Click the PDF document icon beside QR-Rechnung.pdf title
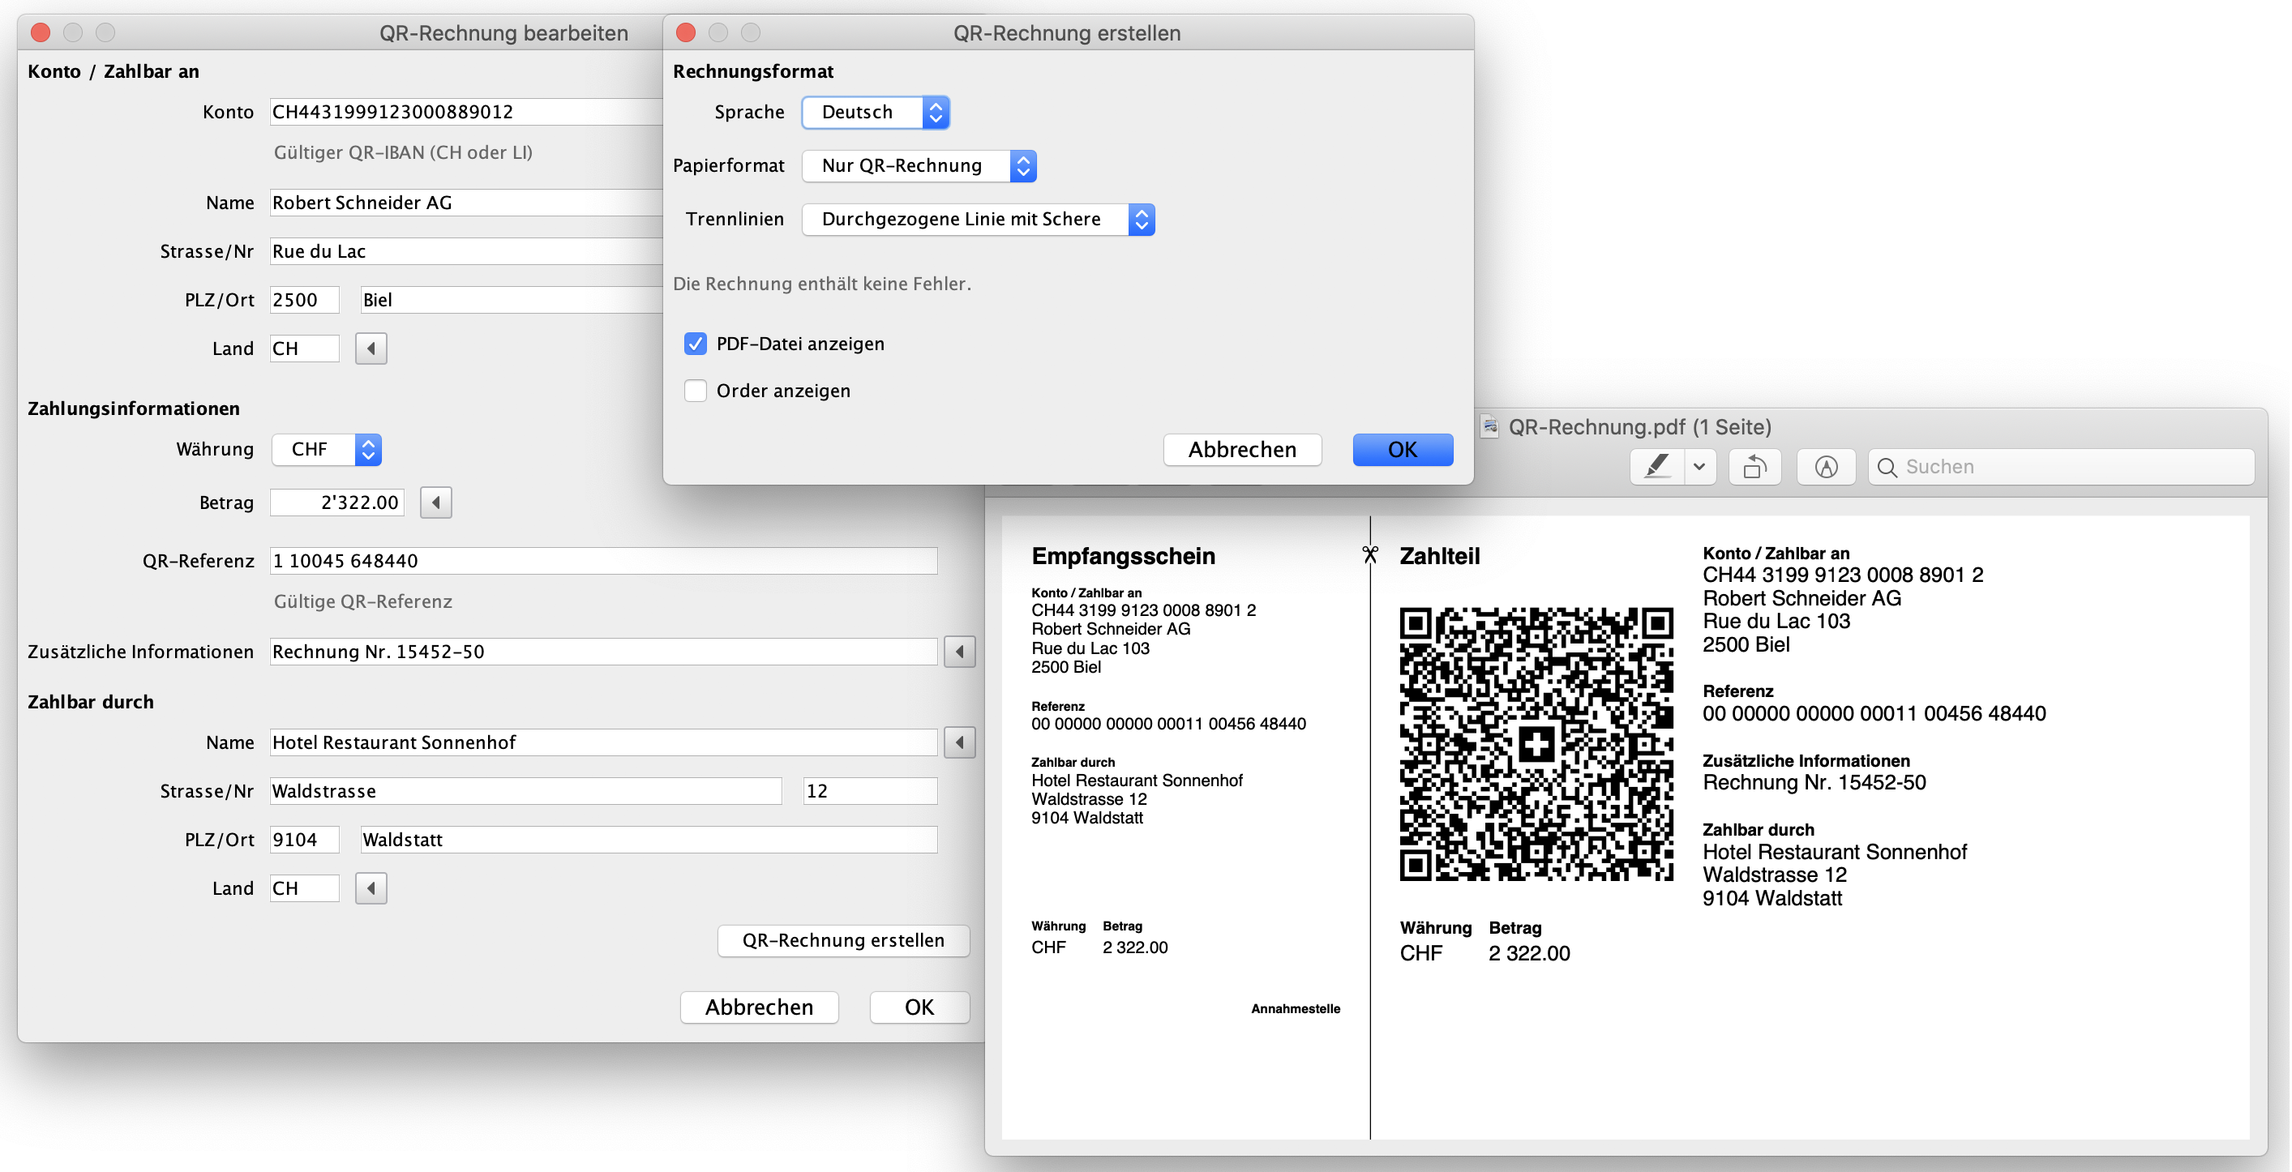This screenshot has height=1172, width=2292. (x=1489, y=427)
